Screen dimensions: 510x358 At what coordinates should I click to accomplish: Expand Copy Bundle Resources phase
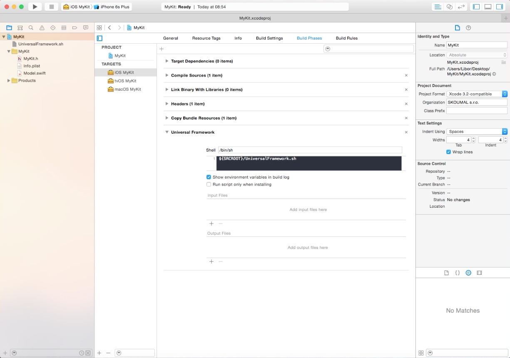[x=167, y=118]
